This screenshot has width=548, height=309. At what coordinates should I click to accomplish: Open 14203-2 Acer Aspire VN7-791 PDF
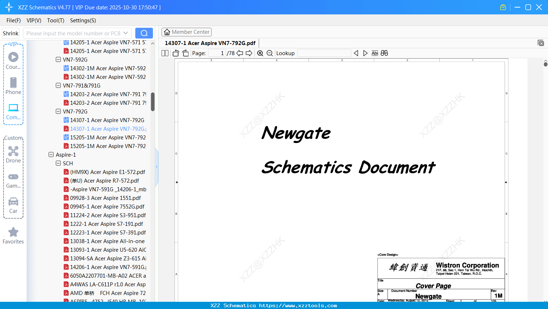[105, 103]
